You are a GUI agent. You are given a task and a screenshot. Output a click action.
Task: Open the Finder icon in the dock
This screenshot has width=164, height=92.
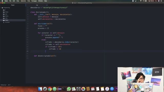pos(40,89)
